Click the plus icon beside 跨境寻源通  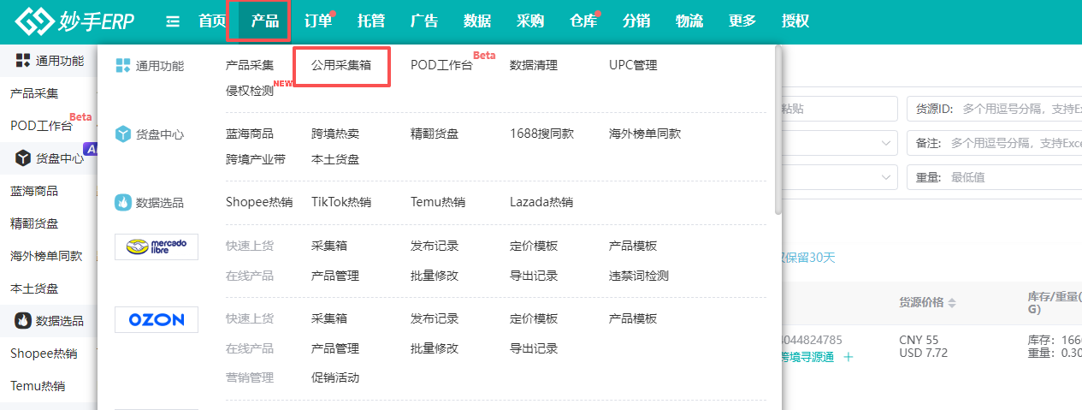tap(848, 358)
